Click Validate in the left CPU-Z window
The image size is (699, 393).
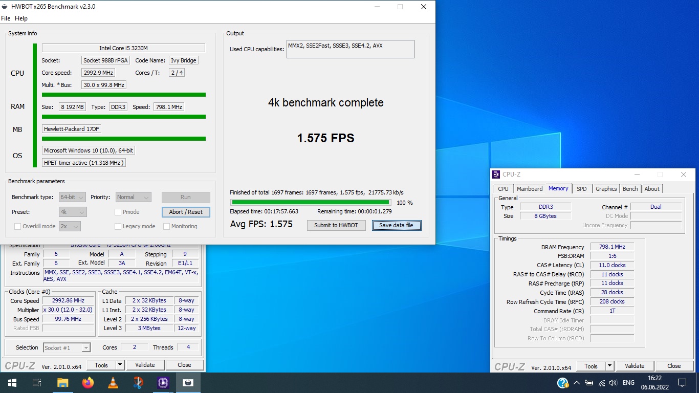145,365
